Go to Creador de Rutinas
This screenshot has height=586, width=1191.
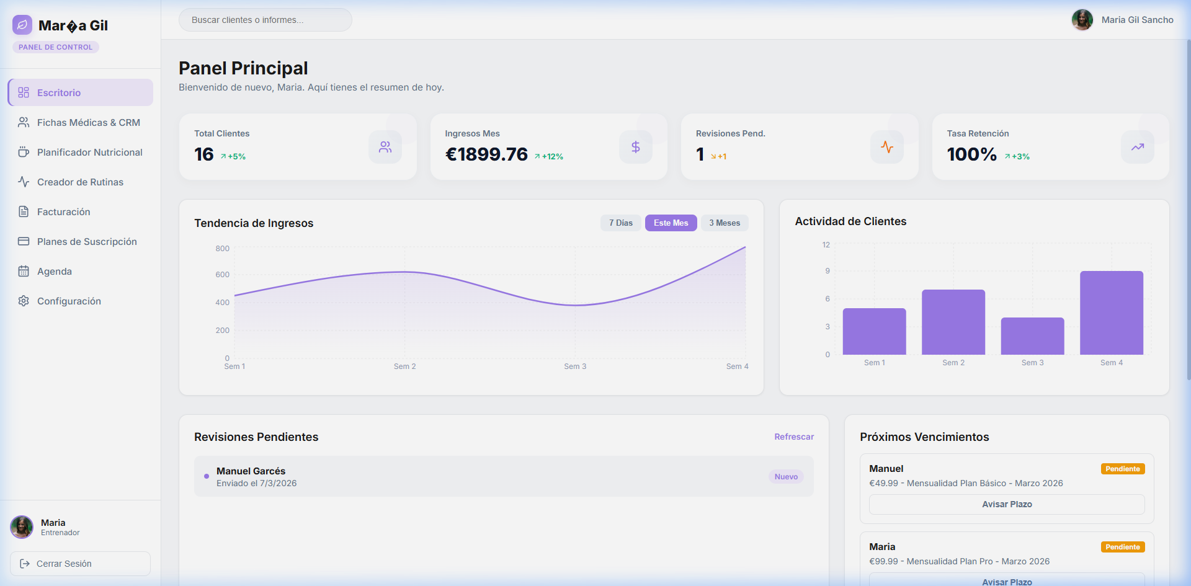tap(81, 182)
